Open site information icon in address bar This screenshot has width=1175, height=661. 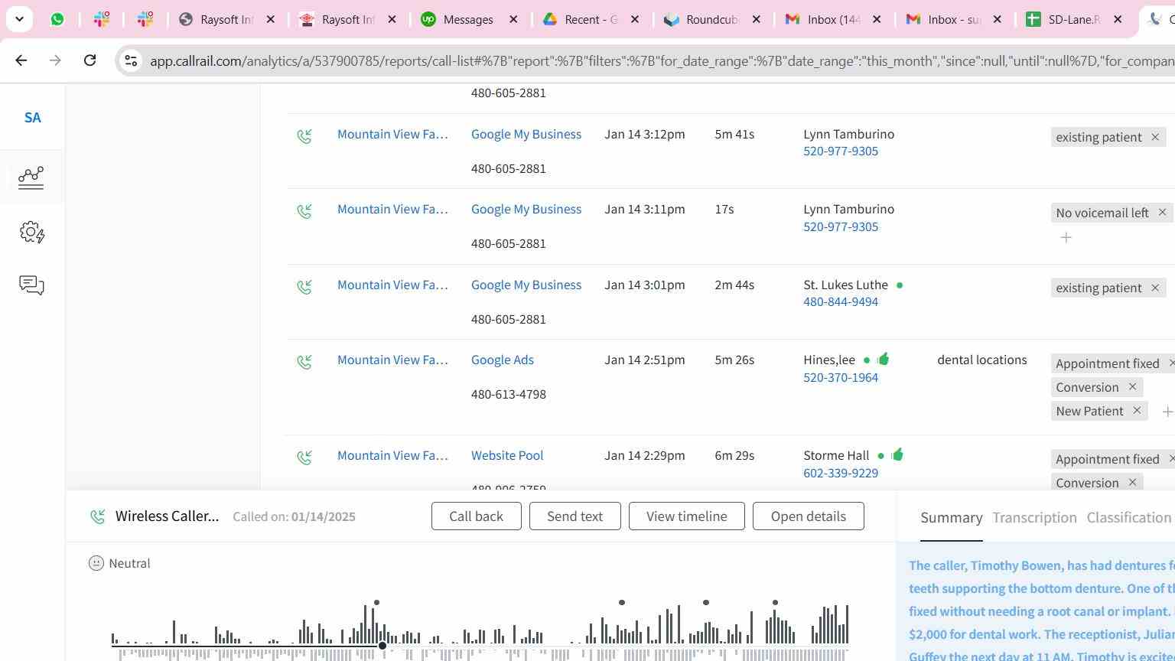(131, 60)
